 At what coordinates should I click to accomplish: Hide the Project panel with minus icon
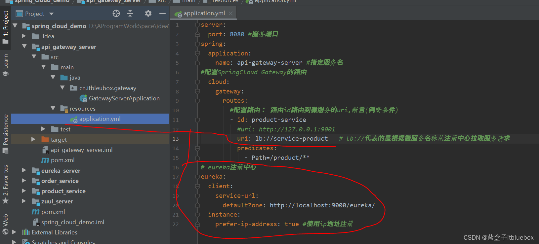pos(162,14)
